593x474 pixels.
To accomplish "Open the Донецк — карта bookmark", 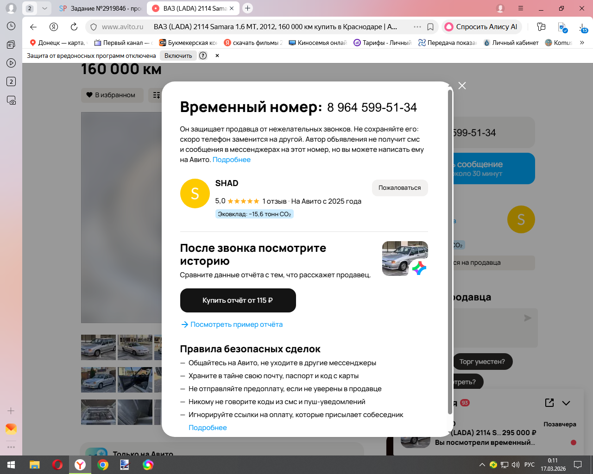I will click(57, 43).
